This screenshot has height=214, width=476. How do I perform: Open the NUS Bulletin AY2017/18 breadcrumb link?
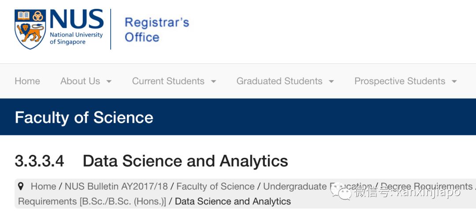tap(116, 187)
